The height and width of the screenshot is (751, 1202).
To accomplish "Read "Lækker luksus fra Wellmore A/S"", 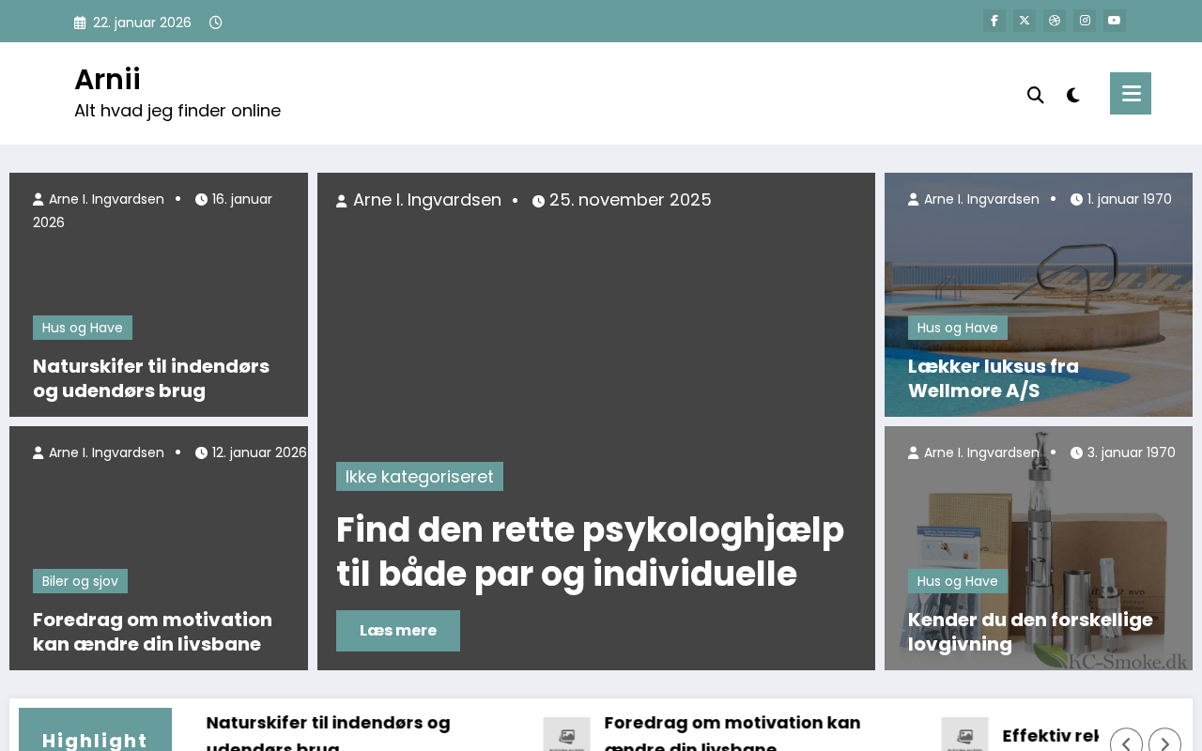I will click(994, 378).
